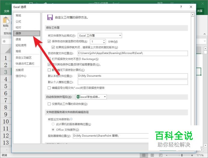208x158 pixels.
Task: Click the 服务器草稿位置 path field
Action: click(111, 136)
